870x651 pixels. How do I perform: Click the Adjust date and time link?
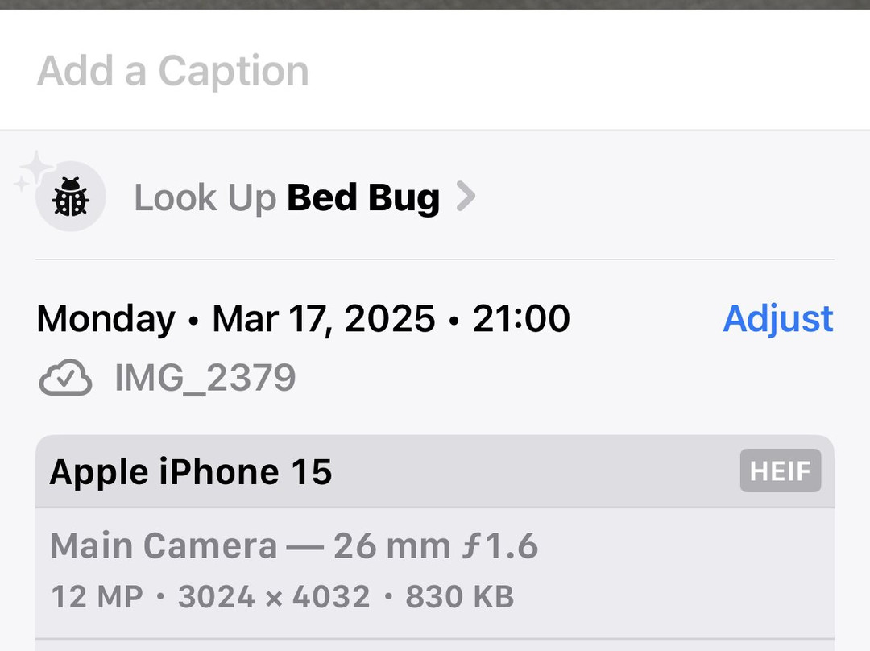tap(777, 318)
